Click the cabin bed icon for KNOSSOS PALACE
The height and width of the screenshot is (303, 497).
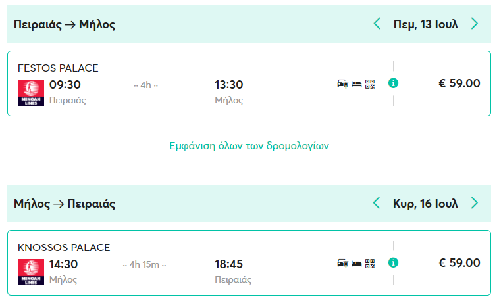[x=356, y=263]
